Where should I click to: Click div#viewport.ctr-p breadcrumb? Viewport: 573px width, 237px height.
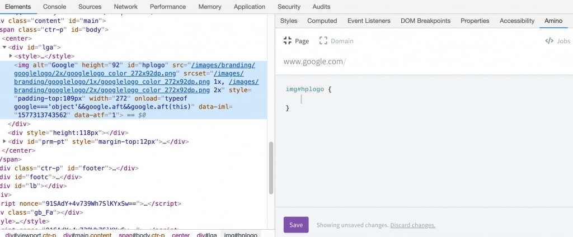point(31,235)
